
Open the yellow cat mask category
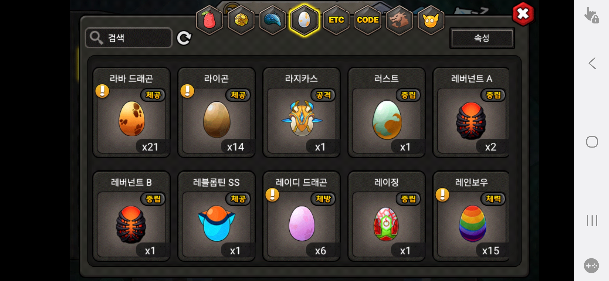[431, 20]
